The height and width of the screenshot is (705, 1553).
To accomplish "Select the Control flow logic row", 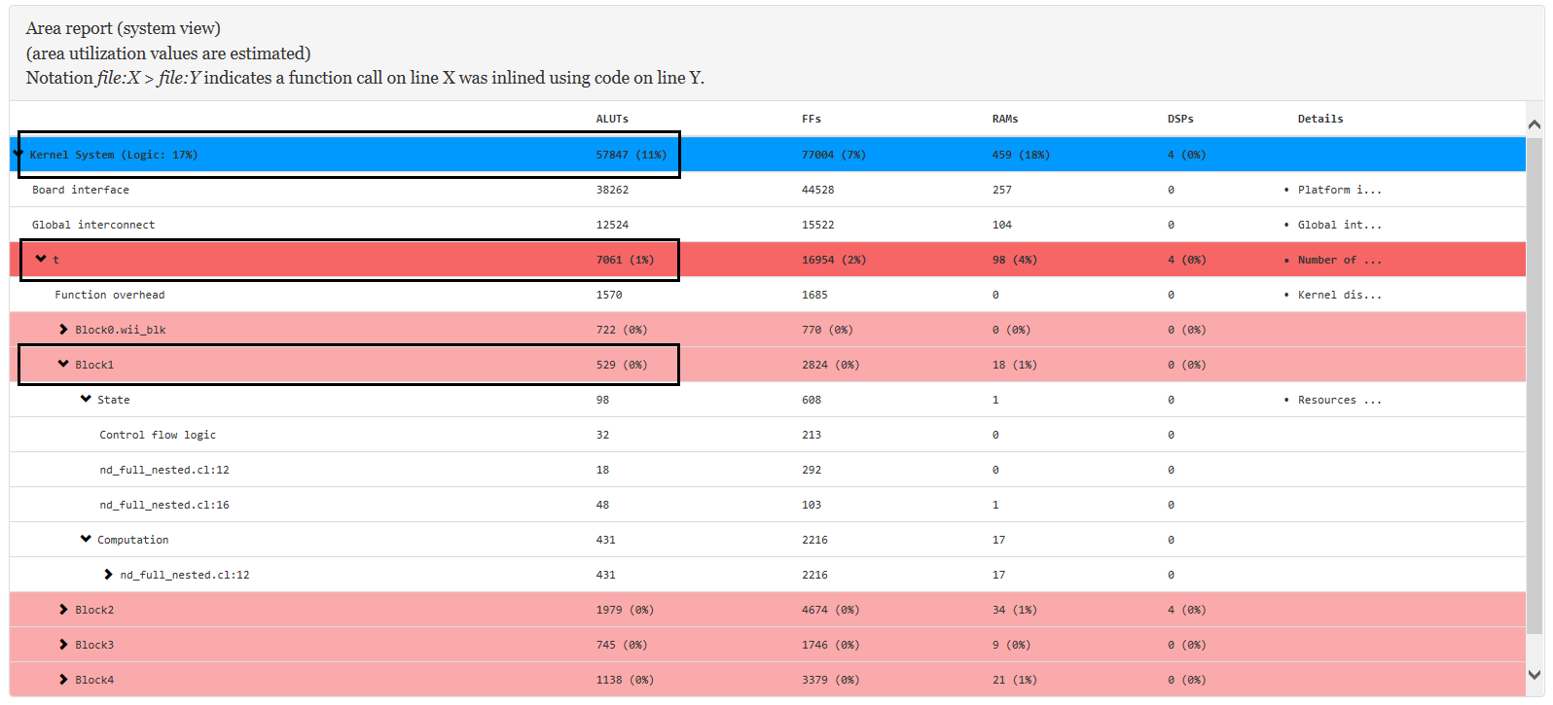I will 158,435.
